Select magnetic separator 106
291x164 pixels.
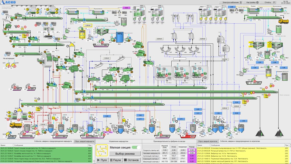(x=138, y=45)
